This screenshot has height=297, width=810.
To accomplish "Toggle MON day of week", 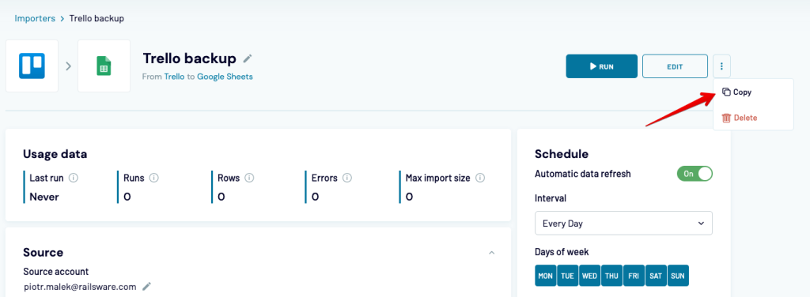I will click(546, 276).
